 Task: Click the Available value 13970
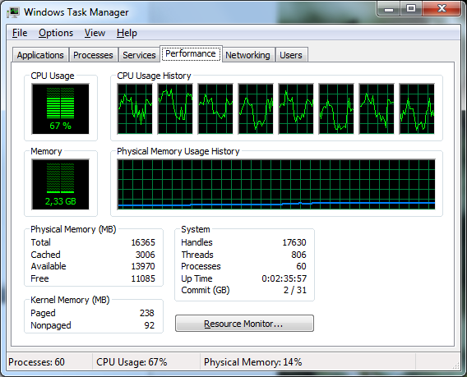coord(143,266)
